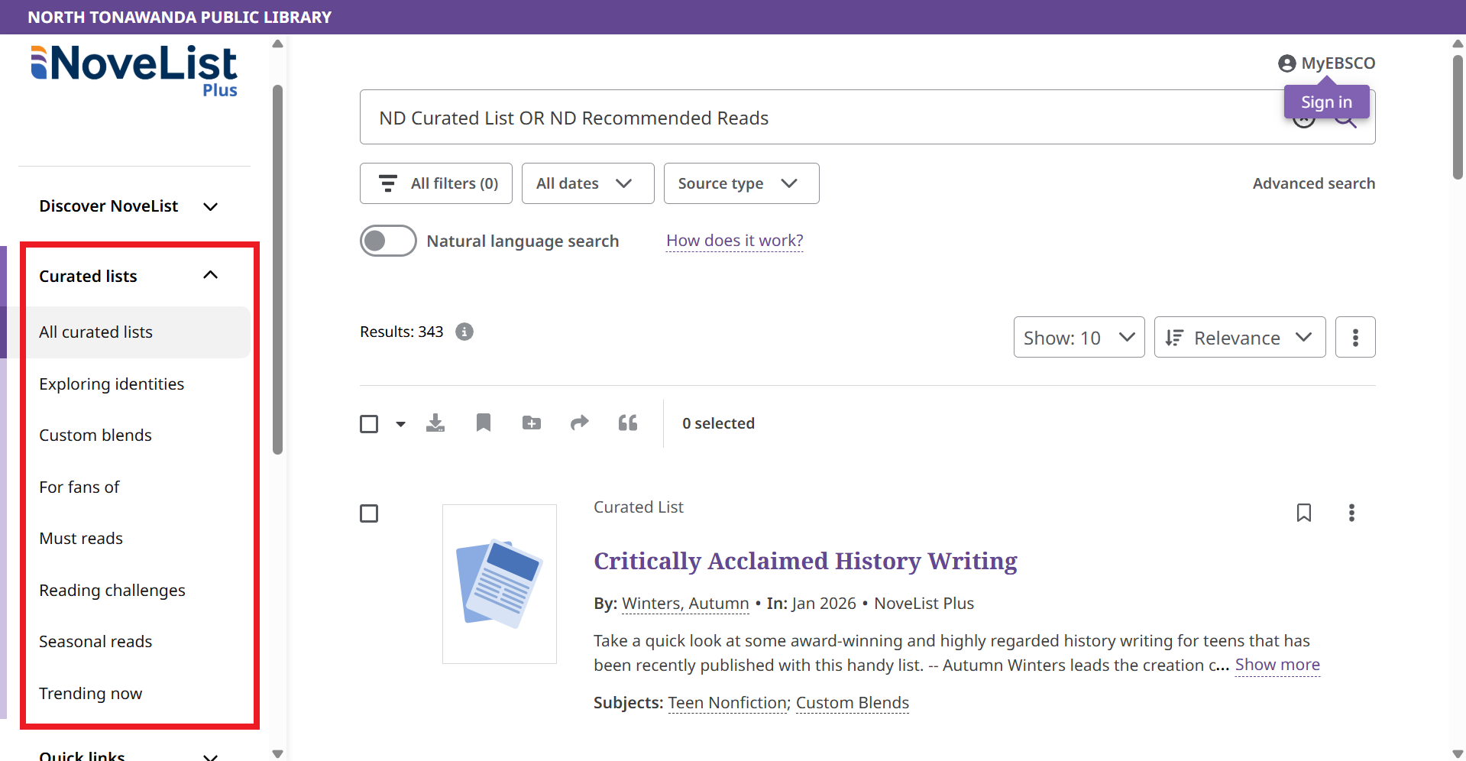Open Exploring identities list
The width and height of the screenshot is (1466, 761).
pyautogui.click(x=112, y=384)
